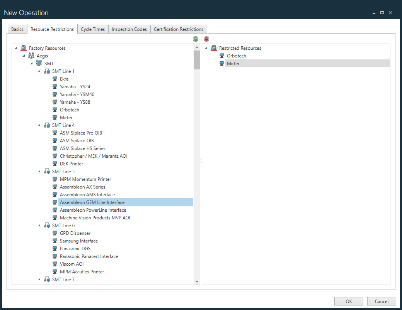Collapse the SMT Line 6 node
Viewport: 402px width, 310px height.
click(39, 225)
